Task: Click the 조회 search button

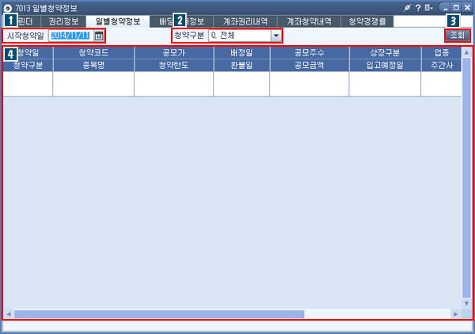Action: [457, 36]
